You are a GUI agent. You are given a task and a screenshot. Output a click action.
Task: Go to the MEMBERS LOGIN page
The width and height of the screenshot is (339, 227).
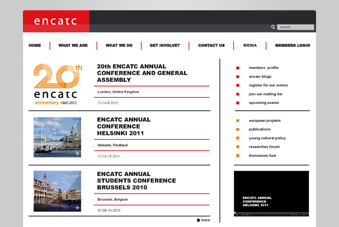[292, 45]
